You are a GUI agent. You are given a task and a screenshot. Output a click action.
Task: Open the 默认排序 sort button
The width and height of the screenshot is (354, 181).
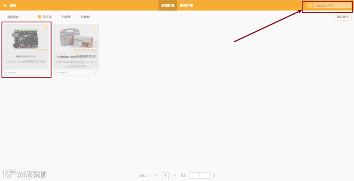[x=342, y=17]
